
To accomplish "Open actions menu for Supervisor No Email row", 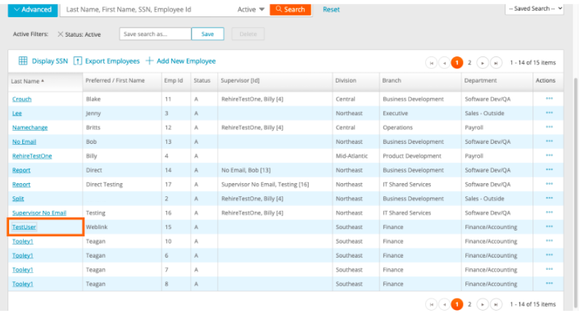I will pos(549,213).
